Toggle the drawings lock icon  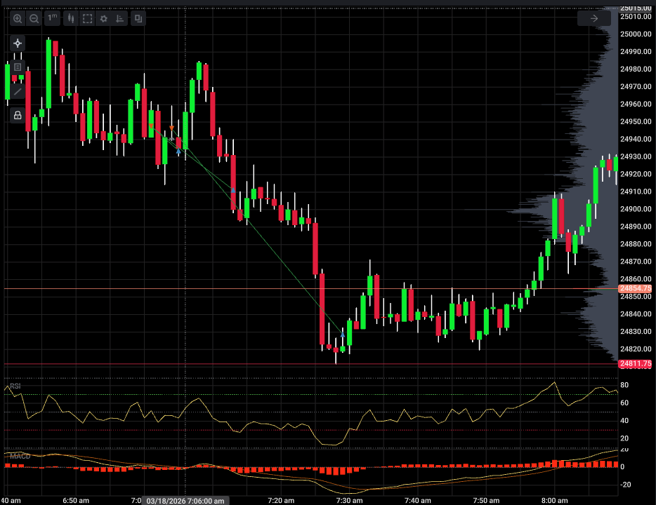18,115
